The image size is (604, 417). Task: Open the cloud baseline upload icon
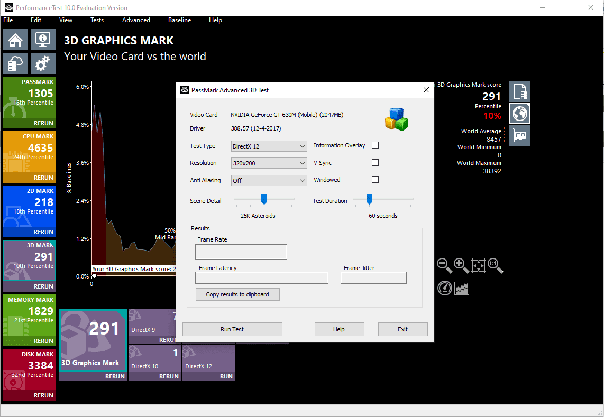(x=16, y=63)
